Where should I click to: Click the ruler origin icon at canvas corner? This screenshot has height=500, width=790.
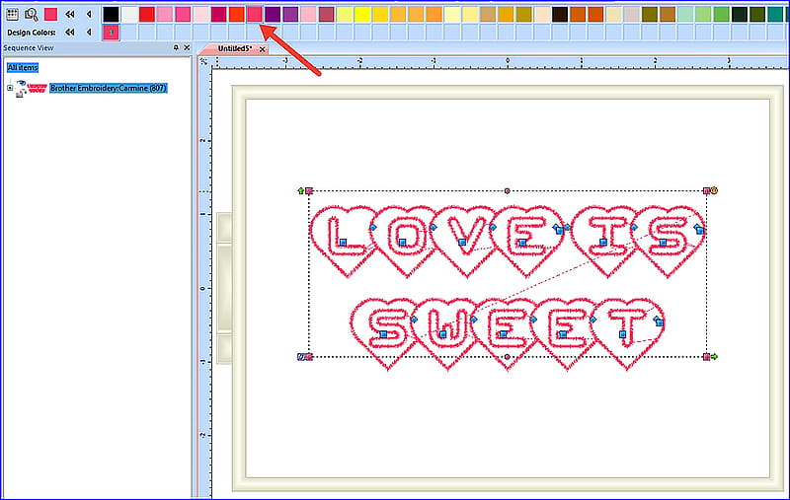pyautogui.click(x=203, y=61)
